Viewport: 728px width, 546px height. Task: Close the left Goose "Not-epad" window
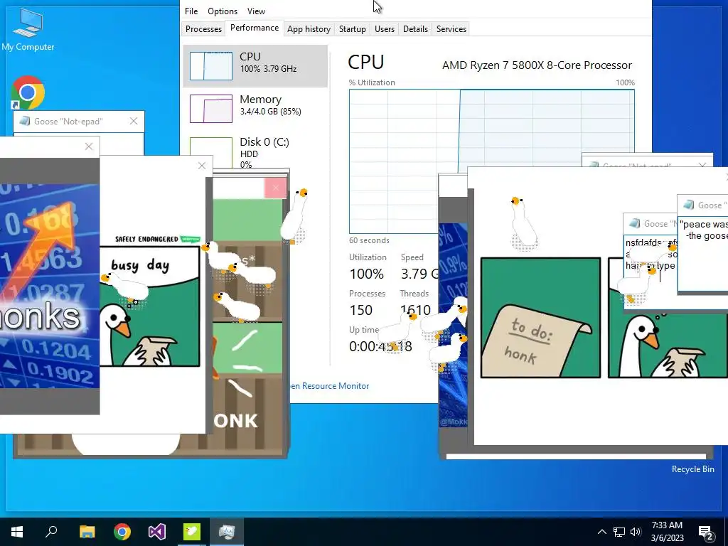click(x=134, y=121)
